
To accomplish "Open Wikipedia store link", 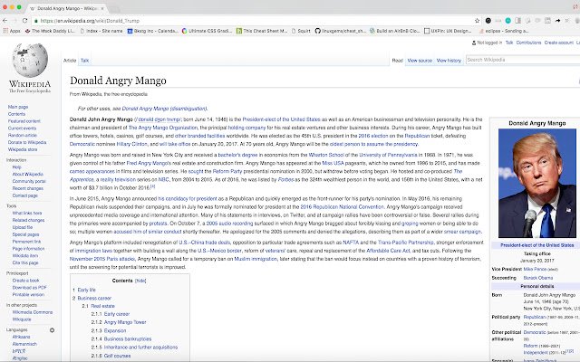I will coord(23,149).
